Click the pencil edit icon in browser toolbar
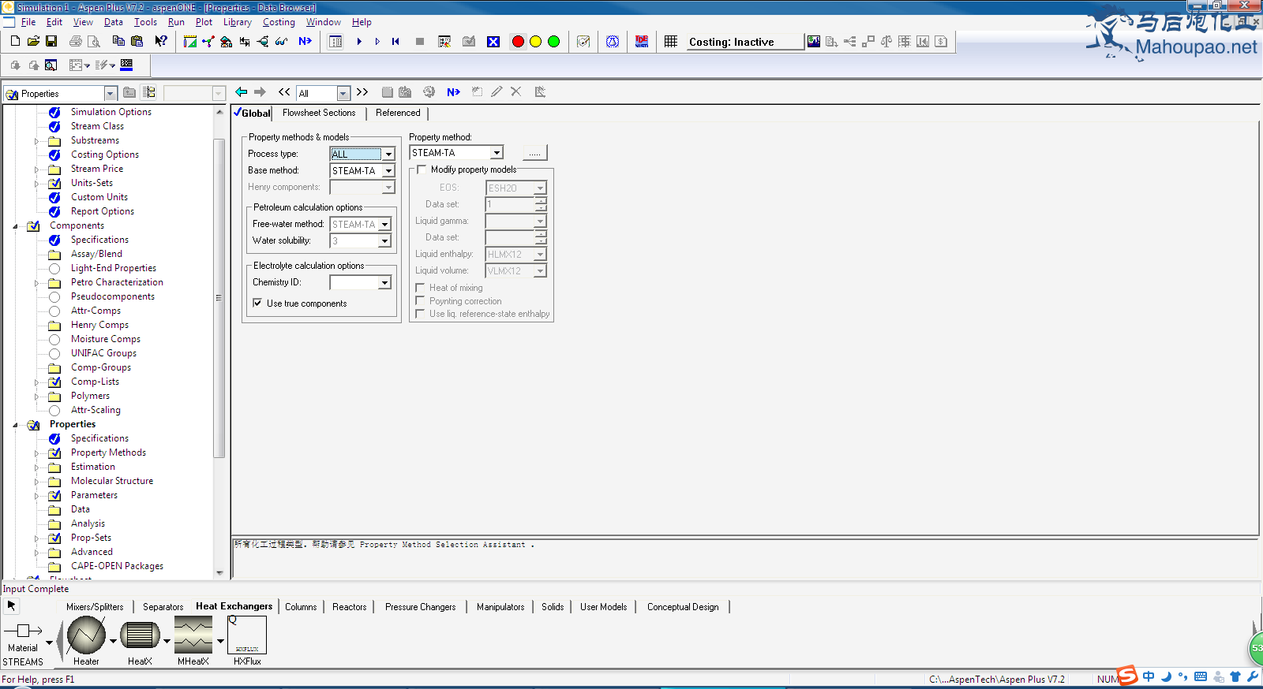This screenshot has width=1263, height=689. [x=497, y=92]
